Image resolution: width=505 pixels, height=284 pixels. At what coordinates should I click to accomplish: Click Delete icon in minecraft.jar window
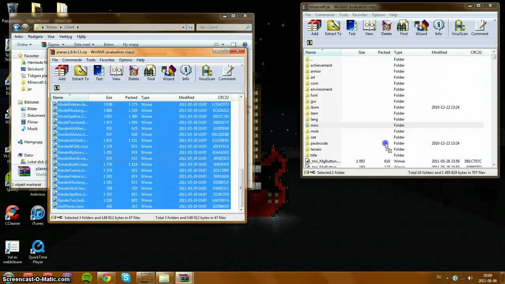pos(386,28)
